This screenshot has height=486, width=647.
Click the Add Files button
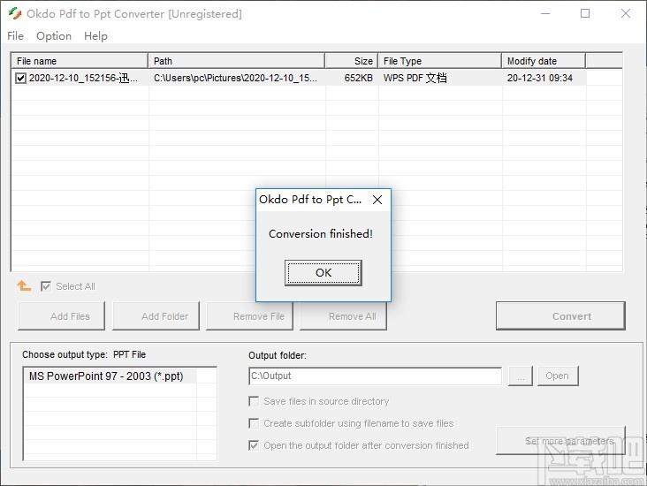pyautogui.click(x=62, y=316)
